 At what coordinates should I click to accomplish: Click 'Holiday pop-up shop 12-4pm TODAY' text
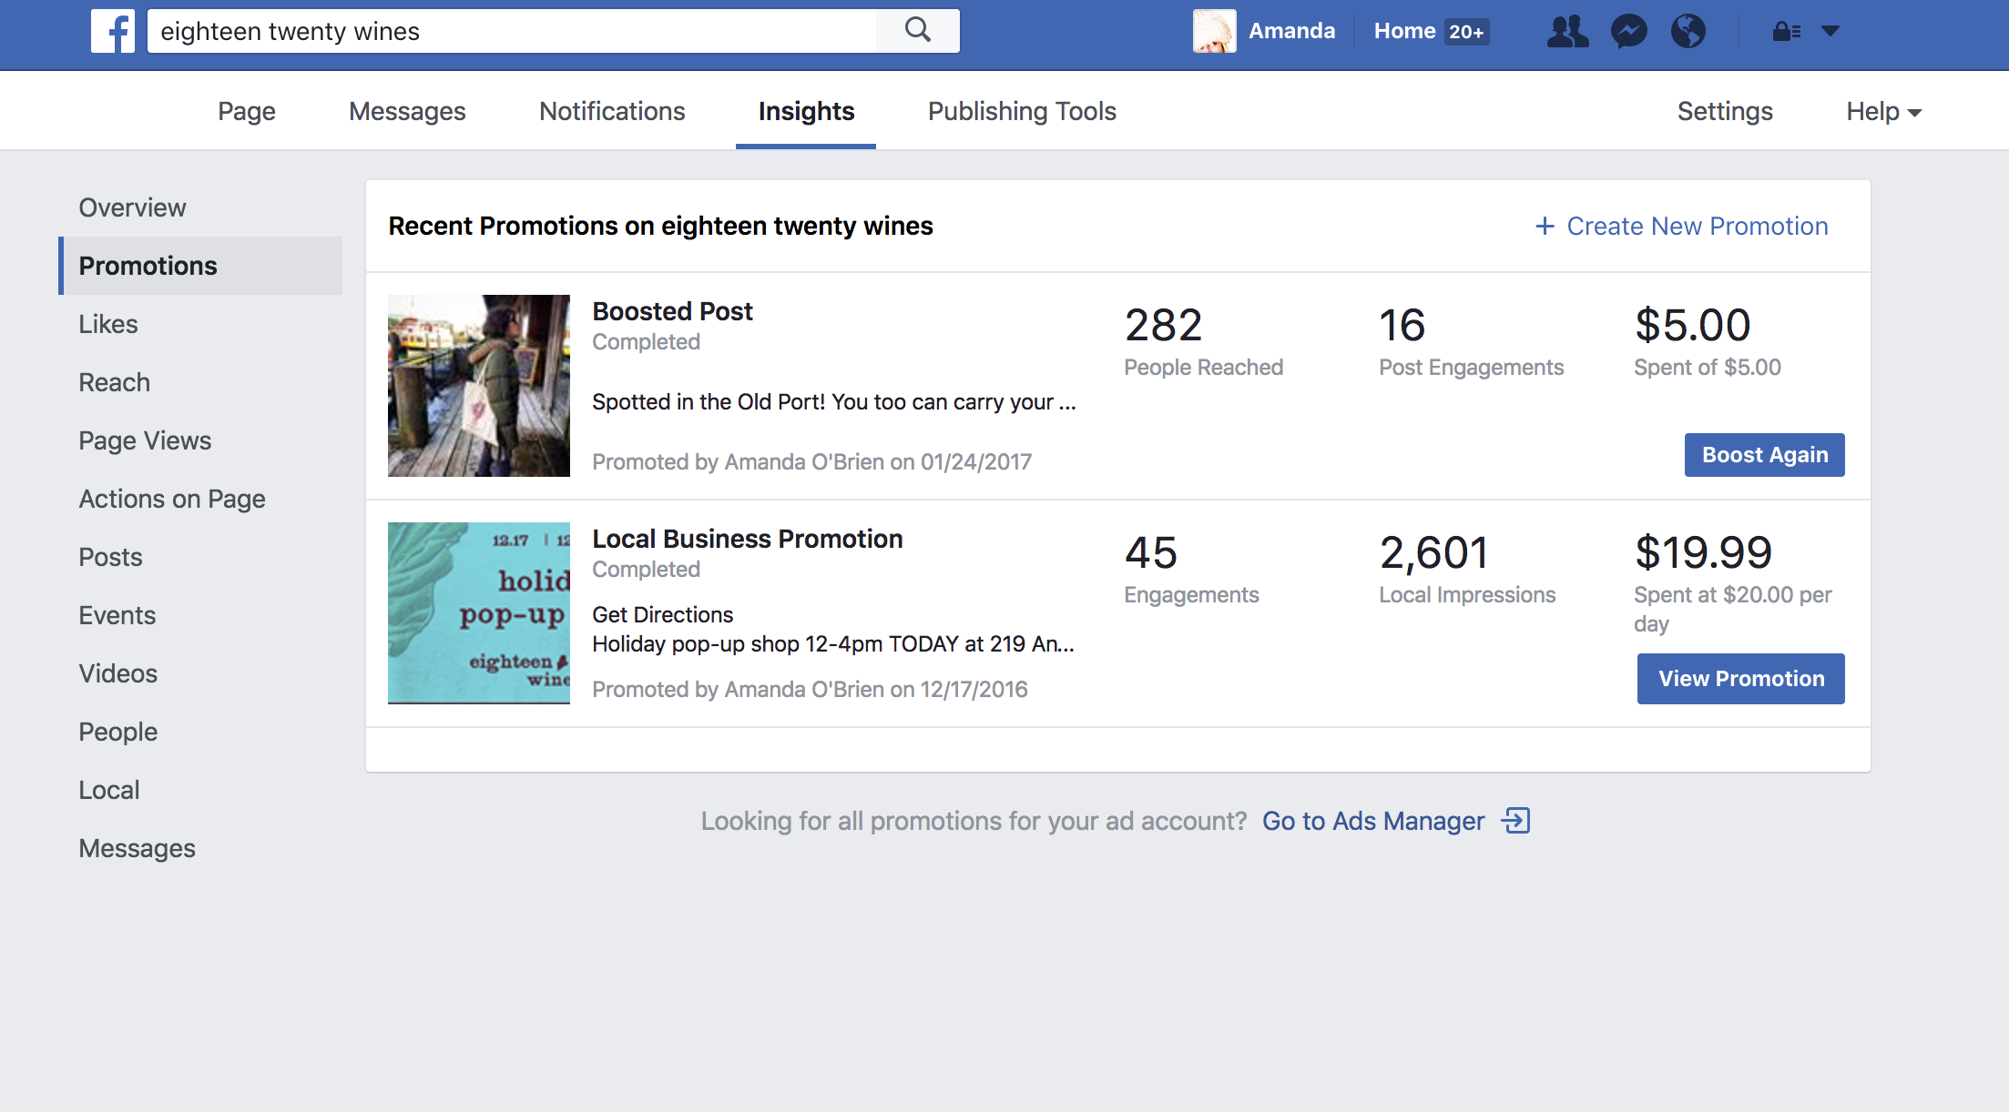tap(833, 644)
